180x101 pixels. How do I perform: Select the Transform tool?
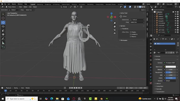(3, 34)
